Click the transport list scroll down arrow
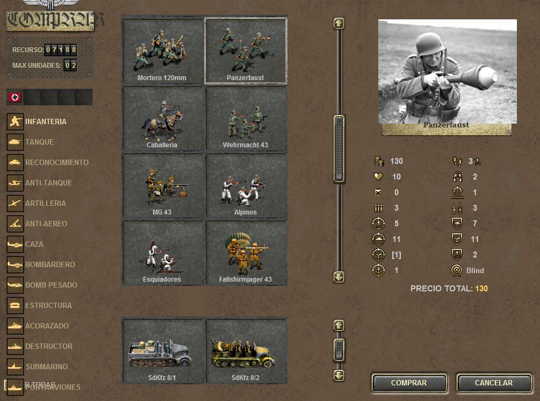 coord(339,376)
